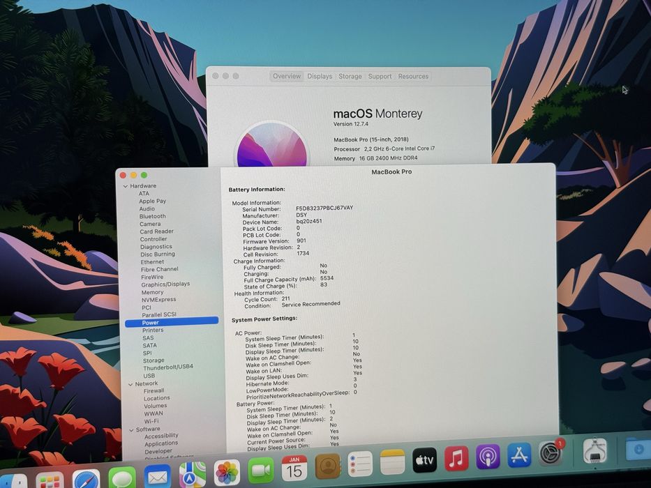Select SAS in the sidebar
Viewport: 651px width, 488px height.
148,338
